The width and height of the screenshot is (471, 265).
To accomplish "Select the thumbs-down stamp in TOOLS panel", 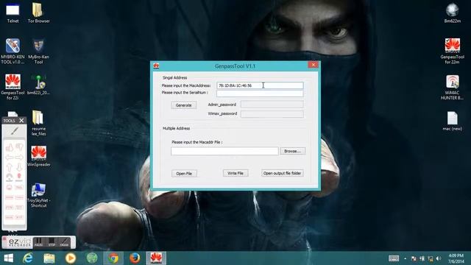I will click(19, 147).
